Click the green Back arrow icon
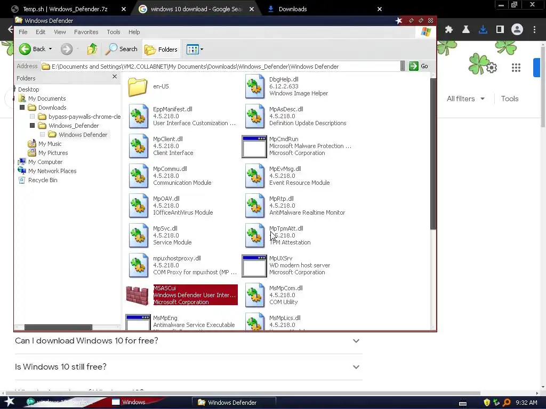Image resolution: width=546 pixels, height=409 pixels. (x=25, y=49)
